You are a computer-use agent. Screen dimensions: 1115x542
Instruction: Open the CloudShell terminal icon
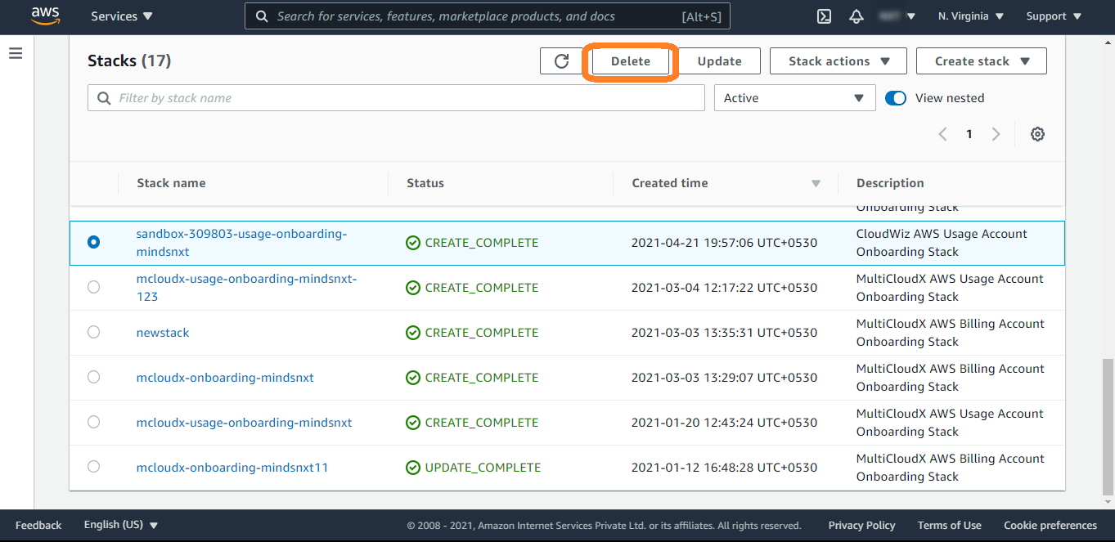pos(825,16)
